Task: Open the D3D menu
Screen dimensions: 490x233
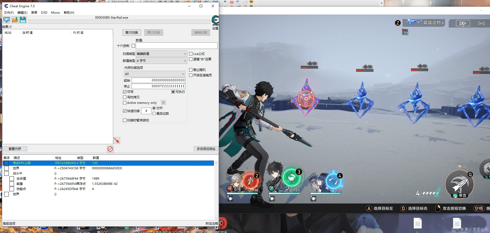Action: point(44,13)
